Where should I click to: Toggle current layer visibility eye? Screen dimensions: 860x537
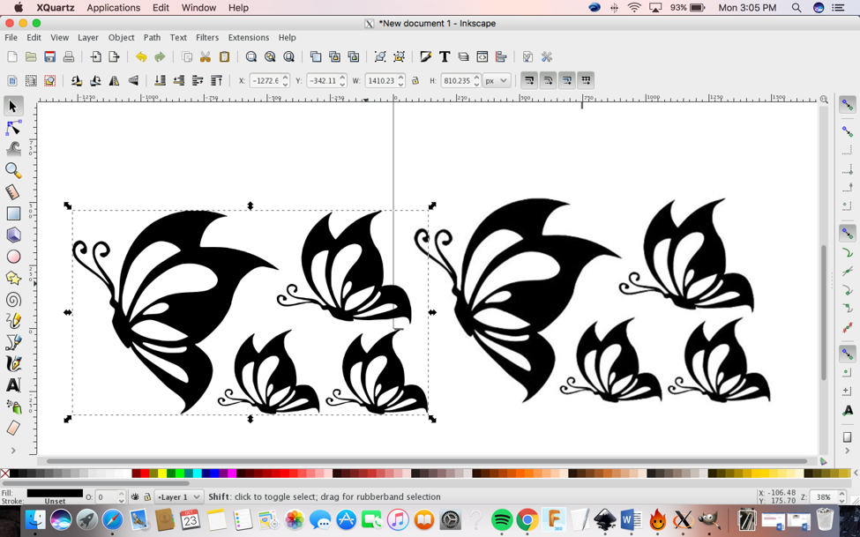coord(135,497)
